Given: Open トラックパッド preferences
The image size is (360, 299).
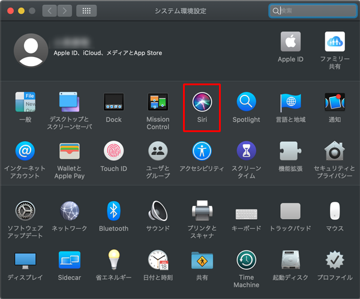Looking at the screenshot, I should tap(290, 211).
